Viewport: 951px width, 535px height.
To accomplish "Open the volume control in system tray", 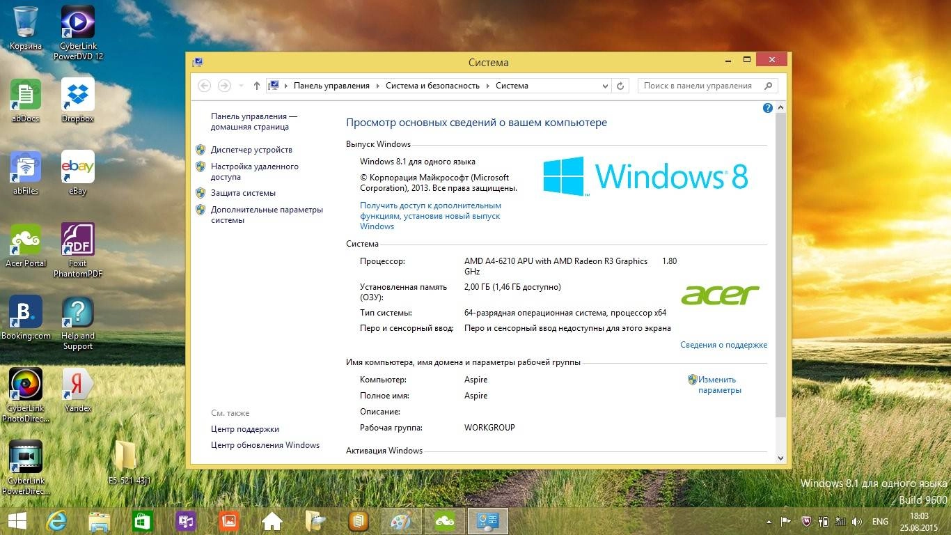I will click(857, 521).
